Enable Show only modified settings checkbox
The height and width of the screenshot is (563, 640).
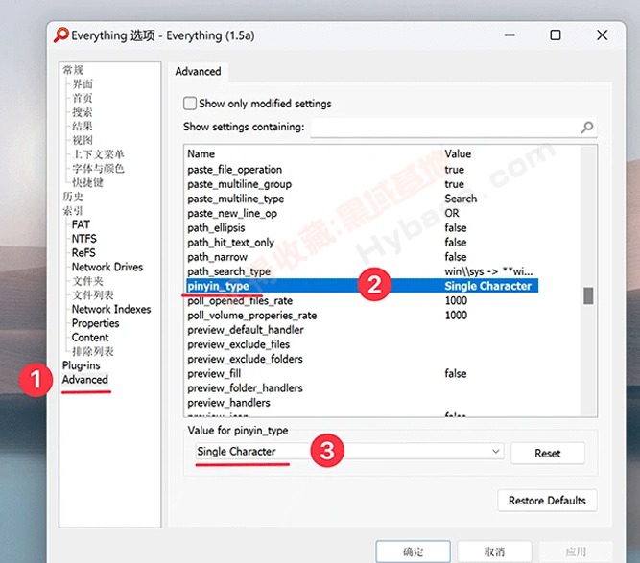(x=190, y=104)
